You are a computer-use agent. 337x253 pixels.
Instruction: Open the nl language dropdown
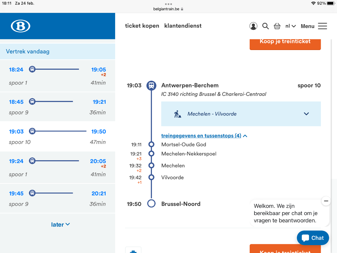tap(291, 26)
